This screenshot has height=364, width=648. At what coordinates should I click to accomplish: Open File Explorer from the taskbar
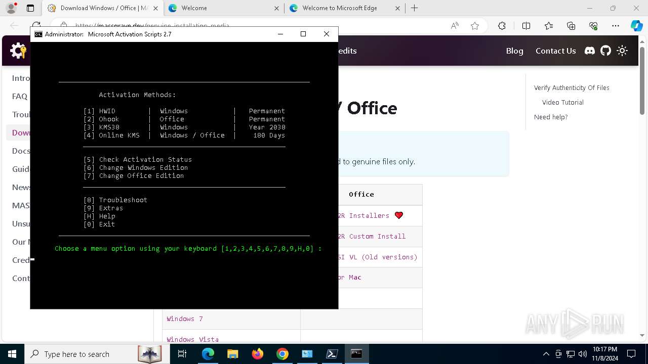point(233,354)
